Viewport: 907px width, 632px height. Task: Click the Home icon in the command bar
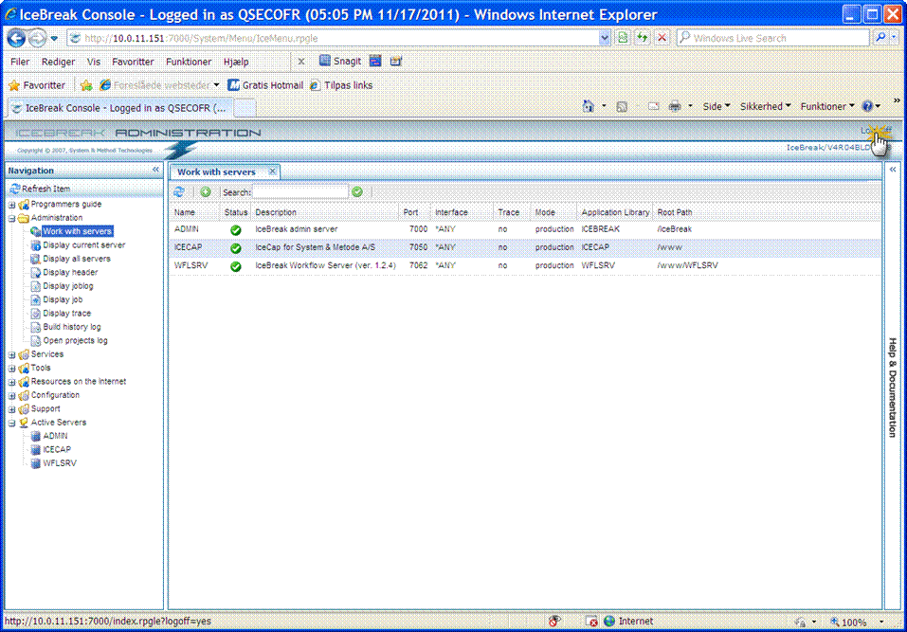589,106
